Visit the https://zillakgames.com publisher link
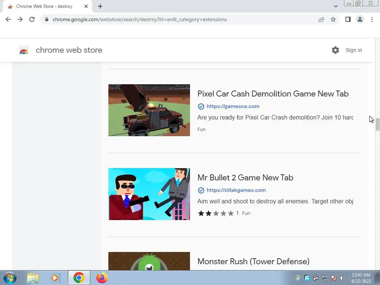This screenshot has width=380, height=285. click(236, 190)
